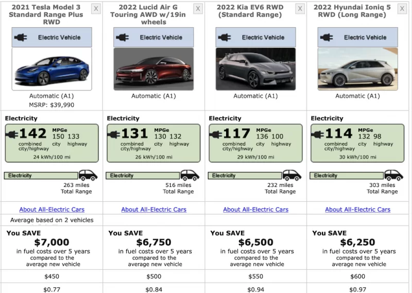
Task: Remove the Tesla Model 3 column
Action: pyautogui.click(x=96, y=9)
